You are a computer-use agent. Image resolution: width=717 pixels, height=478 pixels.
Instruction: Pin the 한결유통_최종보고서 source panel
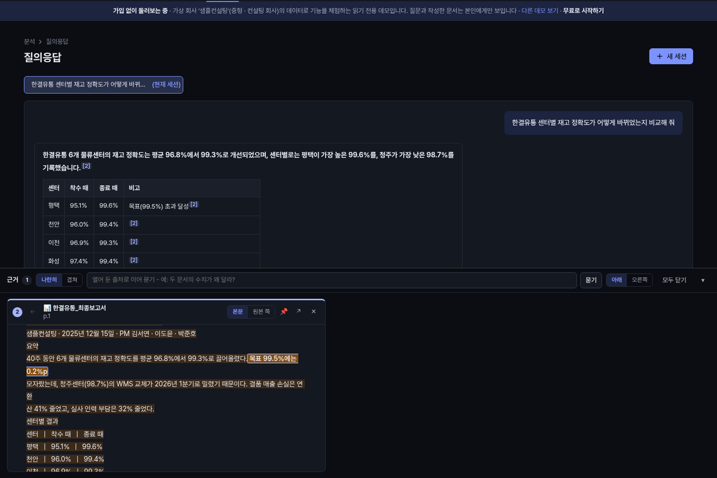pos(284,311)
